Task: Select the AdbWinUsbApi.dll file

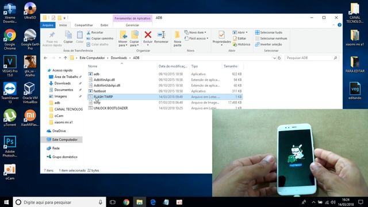Action: [107, 86]
